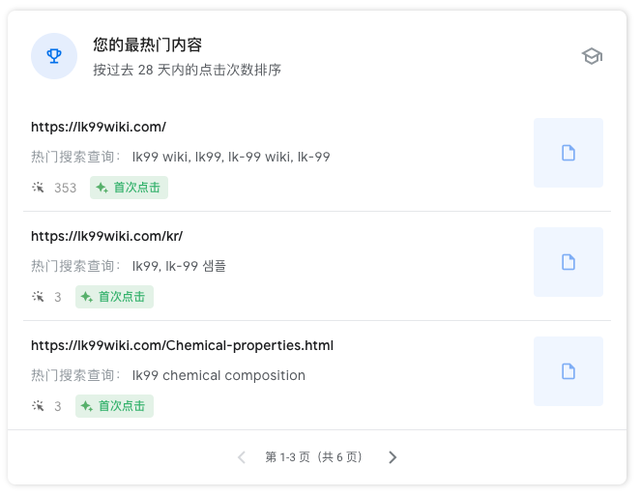Click 首次点击 badge in Chemical-properties row

[114, 406]
